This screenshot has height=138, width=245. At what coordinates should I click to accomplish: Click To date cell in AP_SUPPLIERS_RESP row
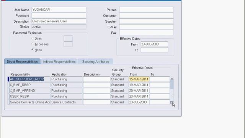click(160, 79)
